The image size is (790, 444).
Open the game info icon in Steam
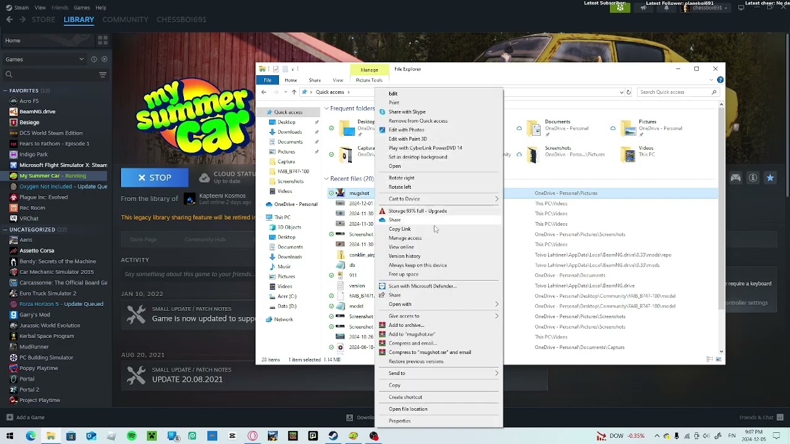click(753, 178)
